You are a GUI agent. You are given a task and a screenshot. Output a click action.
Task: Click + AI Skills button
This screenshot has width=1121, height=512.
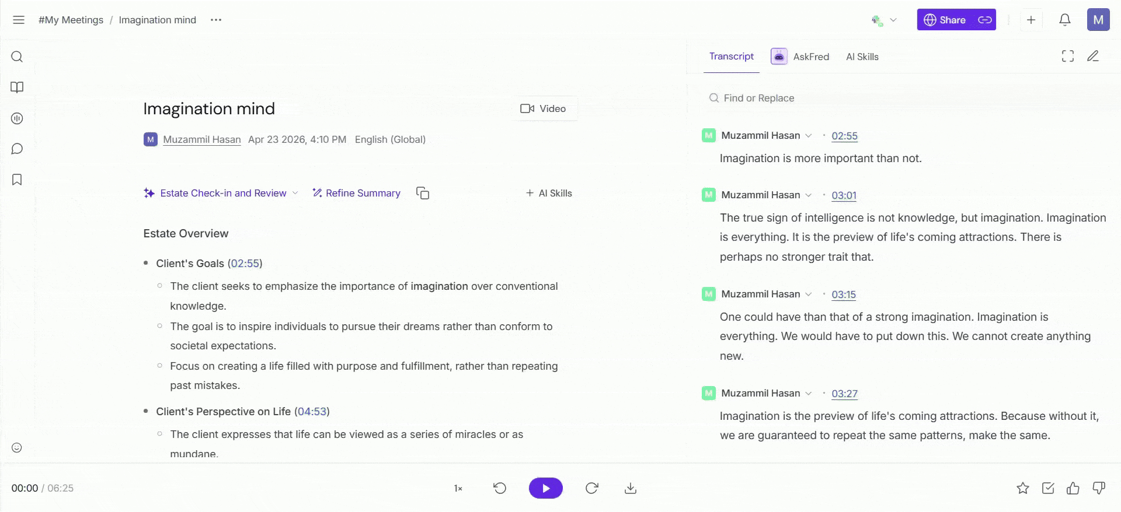click(549, 193)
